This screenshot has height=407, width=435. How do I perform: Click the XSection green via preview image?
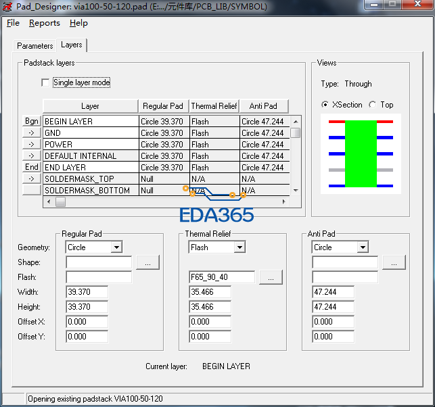click(x=361, y=154)
